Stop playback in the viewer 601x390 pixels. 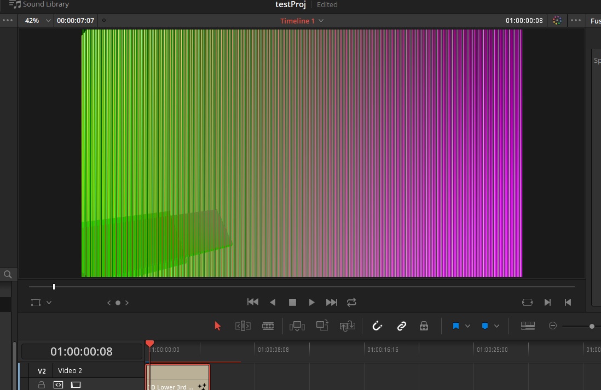click(x=292, y=303)
